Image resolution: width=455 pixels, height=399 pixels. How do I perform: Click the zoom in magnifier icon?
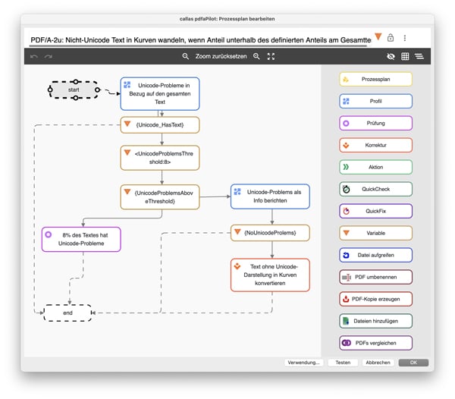pos(256,56)
